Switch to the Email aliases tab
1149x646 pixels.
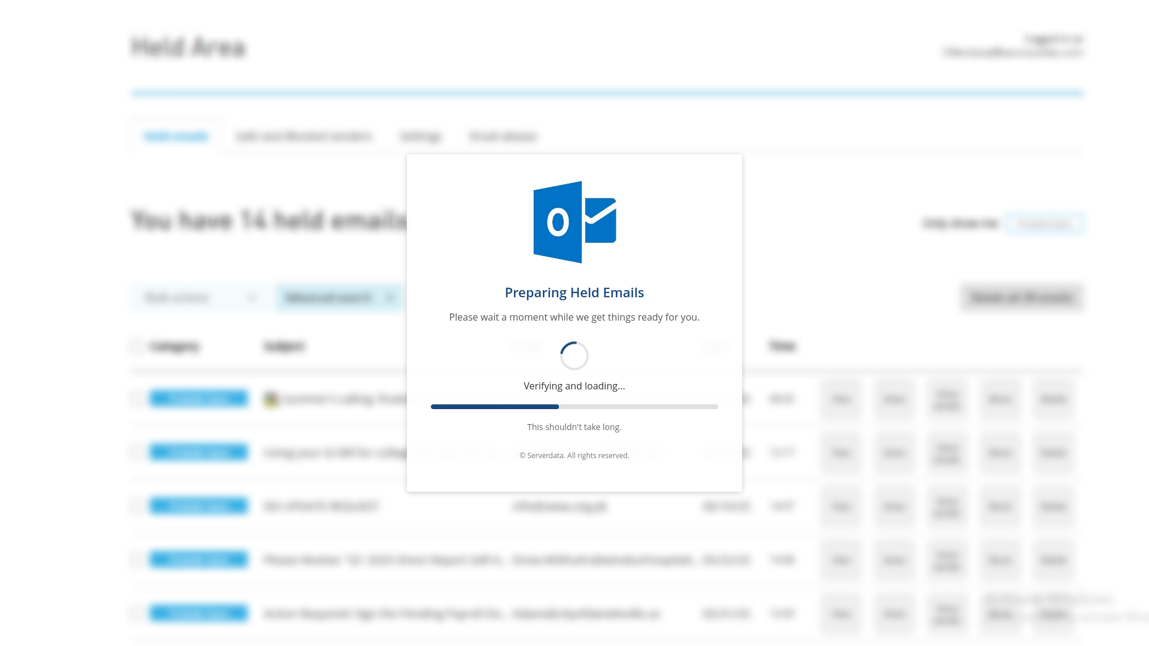(503, 136)
